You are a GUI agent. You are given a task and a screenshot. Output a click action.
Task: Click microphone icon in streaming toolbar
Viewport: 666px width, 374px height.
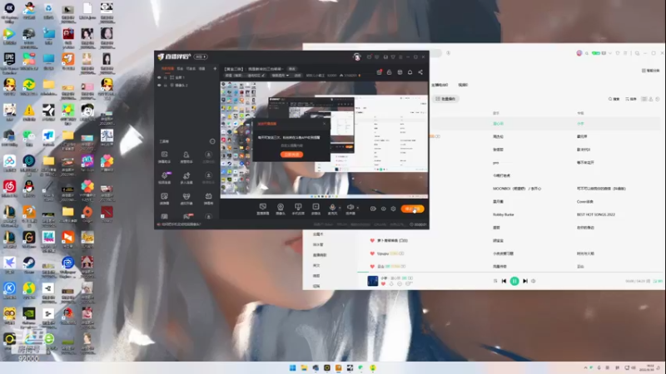332,209
